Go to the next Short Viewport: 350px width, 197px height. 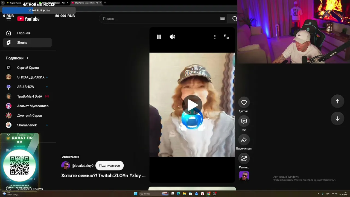(x=337, y=118)
